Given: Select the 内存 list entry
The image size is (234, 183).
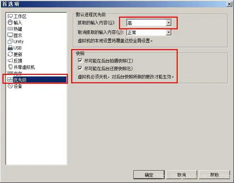Looking at the screenshot, I should click(x=15, y=73).
